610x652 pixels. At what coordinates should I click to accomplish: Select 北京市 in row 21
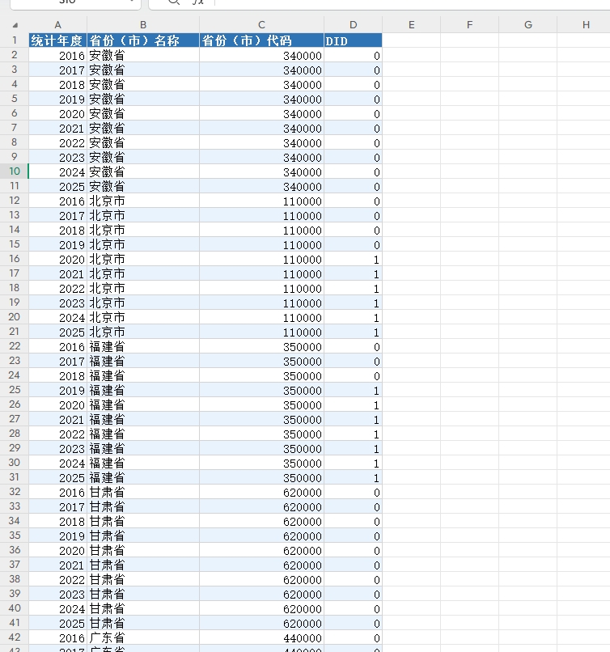[143, 332]
